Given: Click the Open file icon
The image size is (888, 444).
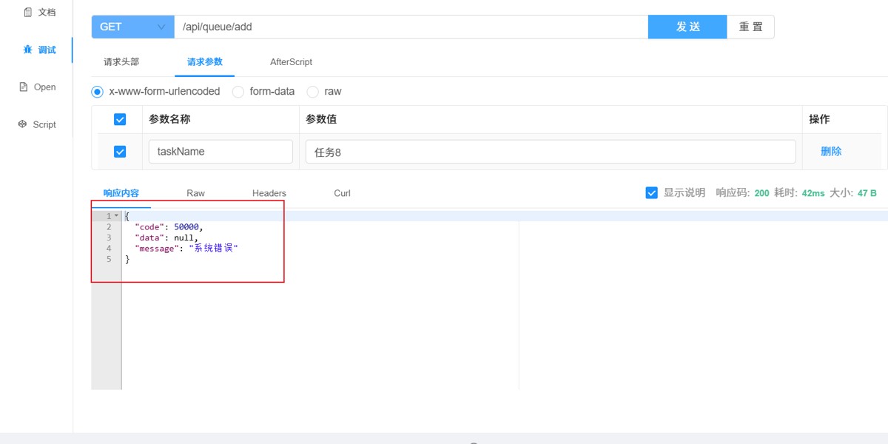Looking at the screenshot, I should (23, 87).
